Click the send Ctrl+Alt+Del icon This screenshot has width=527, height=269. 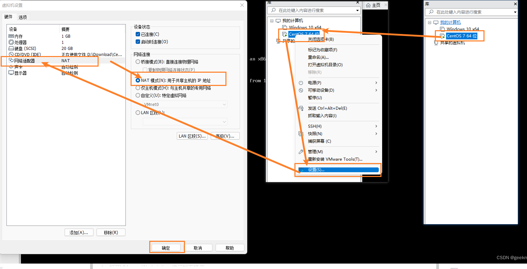click(x=301, y=108)
